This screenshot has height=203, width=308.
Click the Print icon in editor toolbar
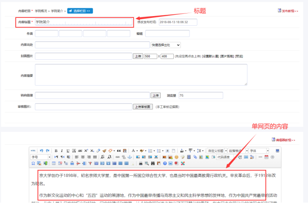point(141,163)
